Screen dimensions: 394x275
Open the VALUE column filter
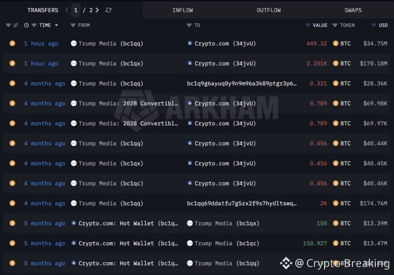pos(308,25)
